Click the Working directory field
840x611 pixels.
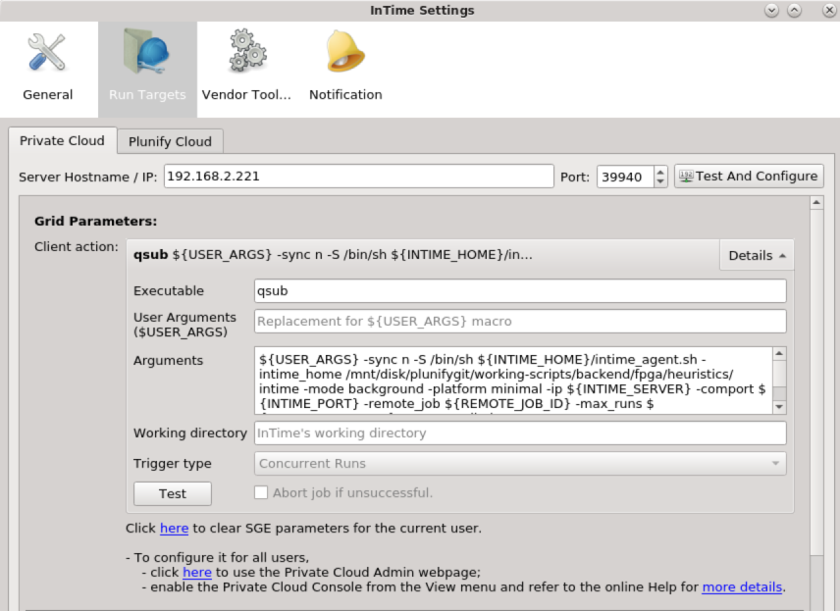[x=520, y=433]
